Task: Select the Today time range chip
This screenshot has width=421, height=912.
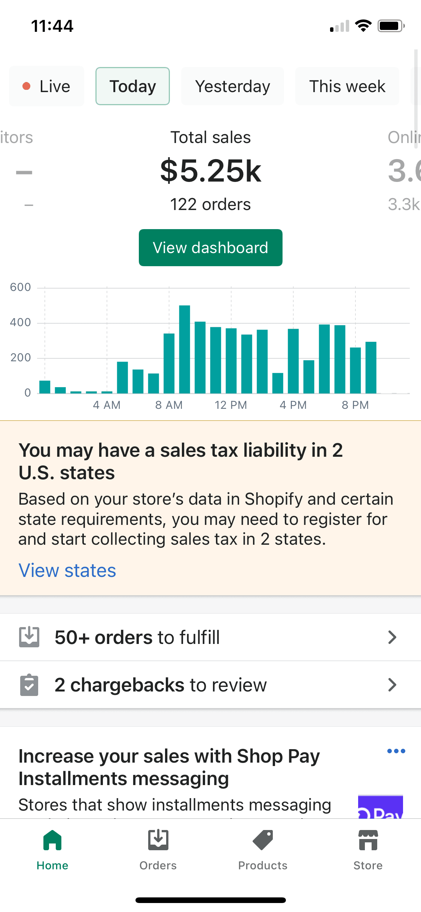Action: pyautogui.click(x=132, y=86)
